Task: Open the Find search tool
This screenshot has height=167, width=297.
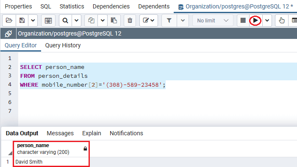Action: coord(65,20)
